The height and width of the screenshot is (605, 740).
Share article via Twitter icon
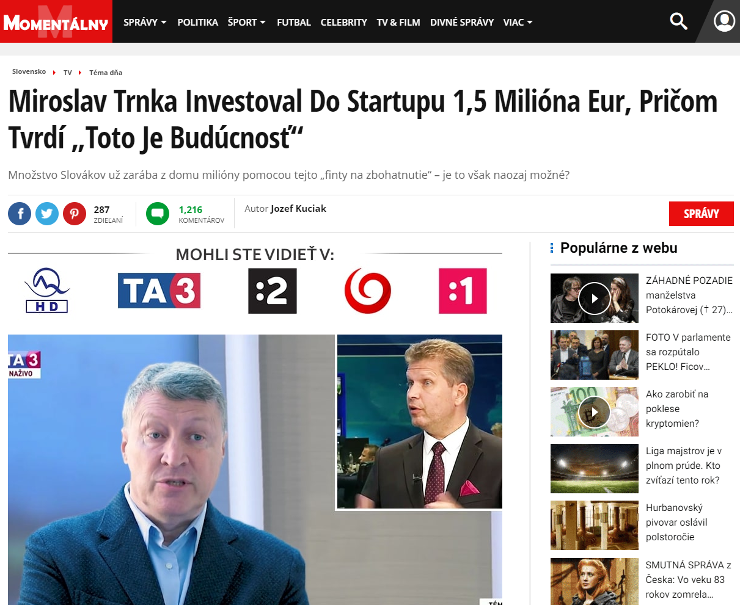[x=47, y=214]
